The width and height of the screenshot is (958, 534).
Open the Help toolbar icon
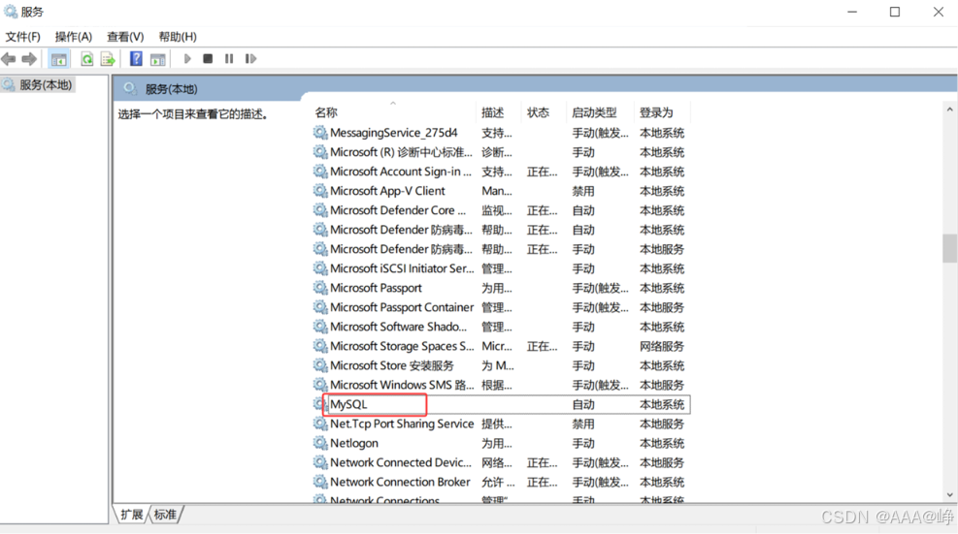[136, 58]
